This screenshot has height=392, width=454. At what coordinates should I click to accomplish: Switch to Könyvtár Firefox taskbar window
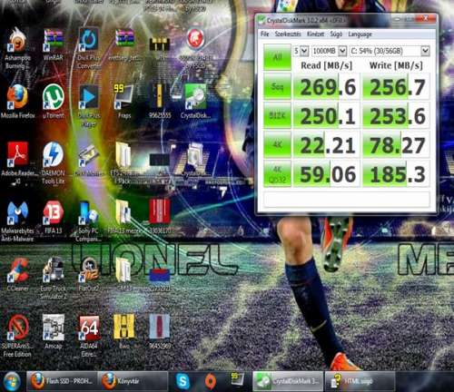(x=133, y=381)
